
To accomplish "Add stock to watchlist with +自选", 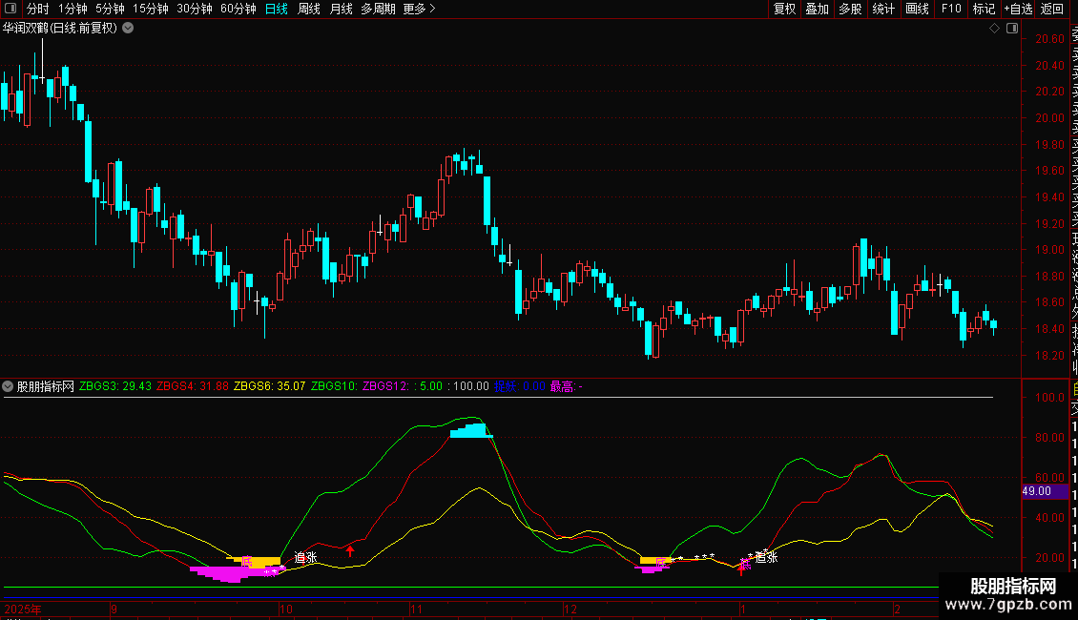I will pos(1018,10).
